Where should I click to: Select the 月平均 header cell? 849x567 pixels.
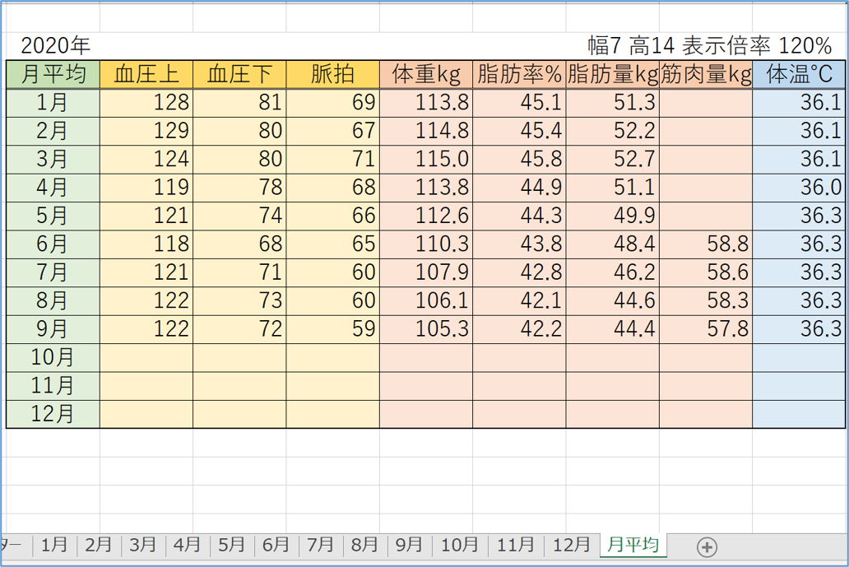coord(53,74)
